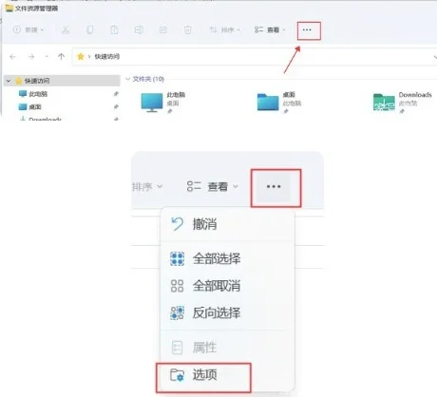Open the 排序 dropdown in top toolbar
This screenshot has height=397, width=437.
[x=224, y=30]
